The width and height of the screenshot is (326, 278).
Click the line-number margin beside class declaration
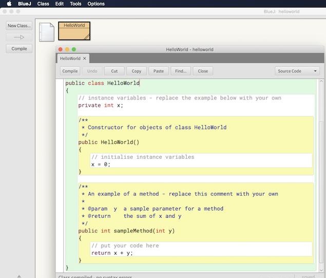[60, 83]
